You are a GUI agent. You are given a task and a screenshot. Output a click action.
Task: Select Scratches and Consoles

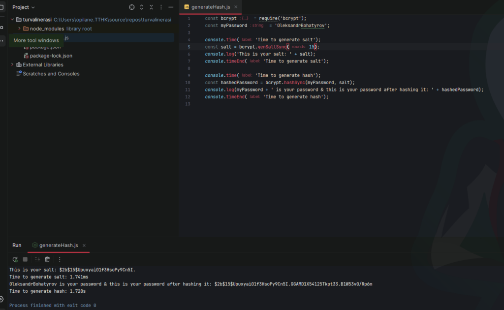tap(51, 74)
